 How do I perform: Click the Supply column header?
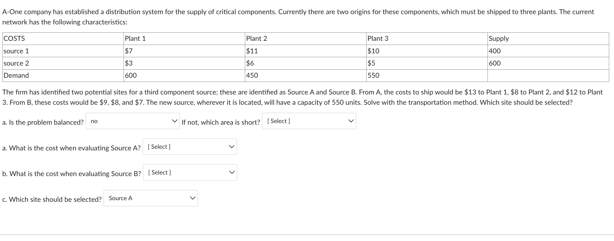pos(499,38)
